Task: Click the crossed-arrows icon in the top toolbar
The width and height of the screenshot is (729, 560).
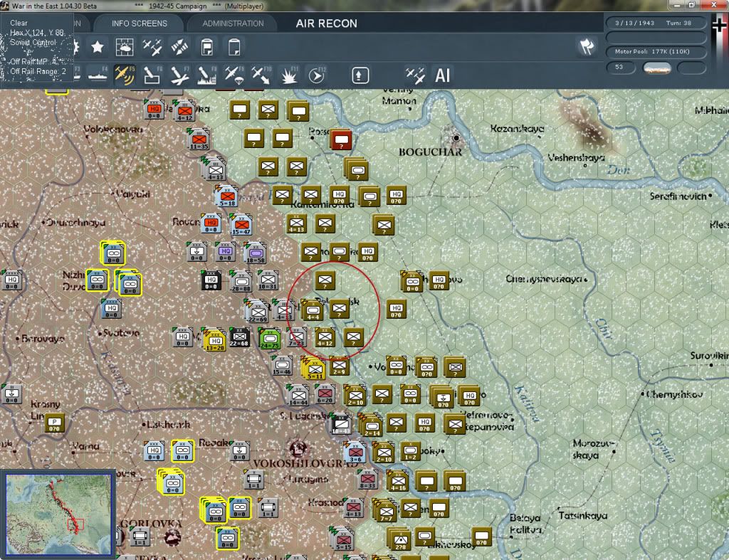Action: click(179, 47)
